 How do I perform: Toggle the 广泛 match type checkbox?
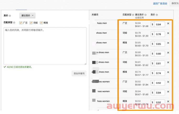point(21,23)
